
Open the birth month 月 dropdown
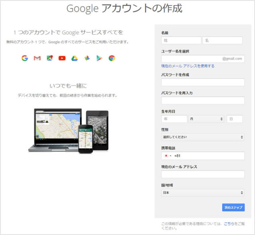coord(206,119)
